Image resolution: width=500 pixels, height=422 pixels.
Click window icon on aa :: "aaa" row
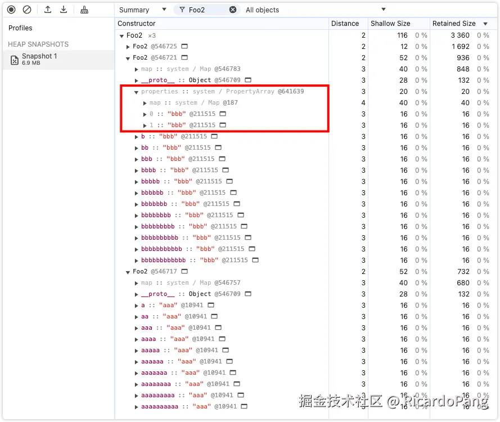(214, 316)
